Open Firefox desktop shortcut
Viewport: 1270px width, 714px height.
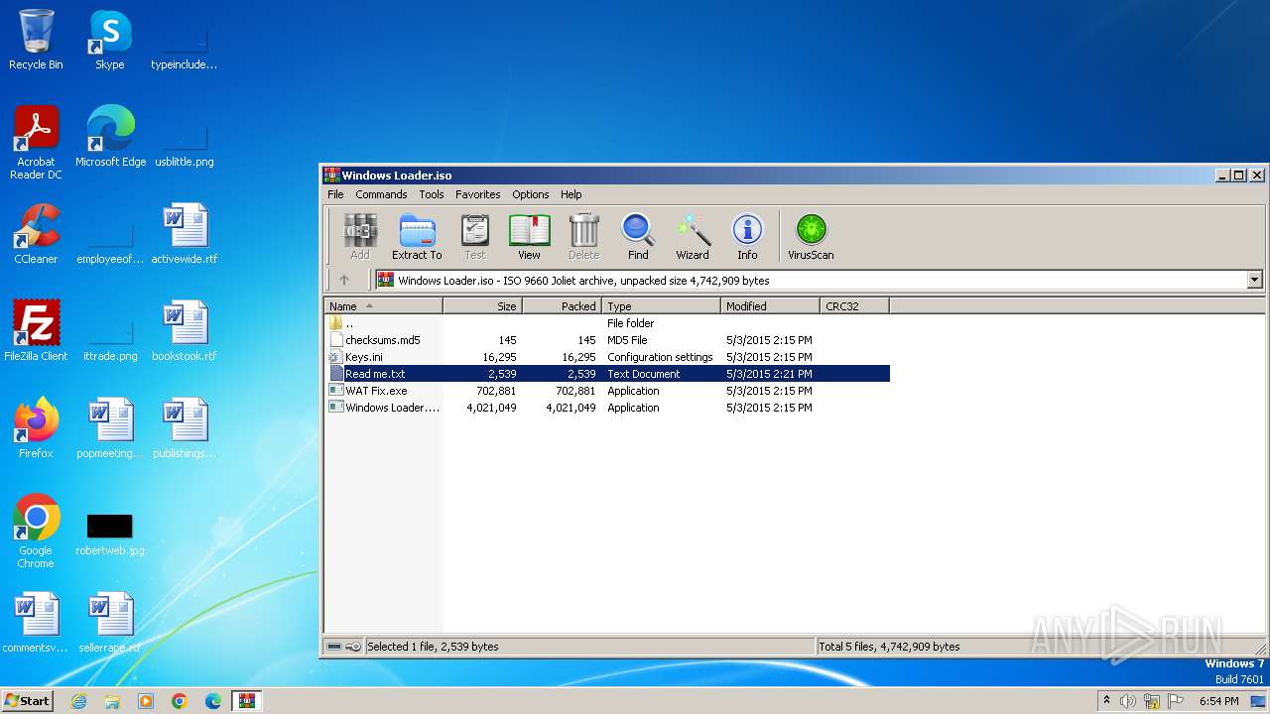tap(36, 428)
